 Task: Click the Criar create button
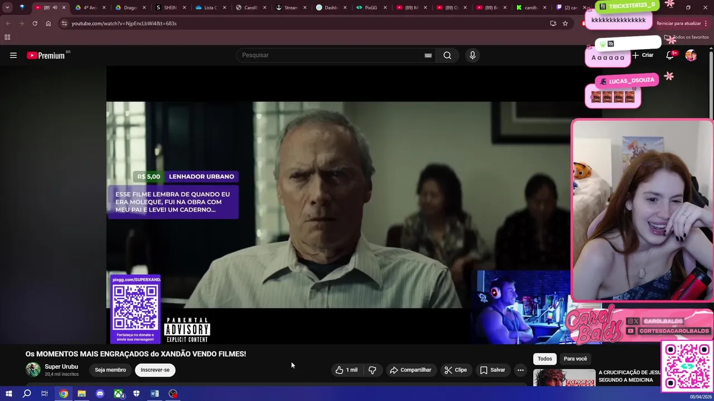pyautogui.click(x=643, y=55)
